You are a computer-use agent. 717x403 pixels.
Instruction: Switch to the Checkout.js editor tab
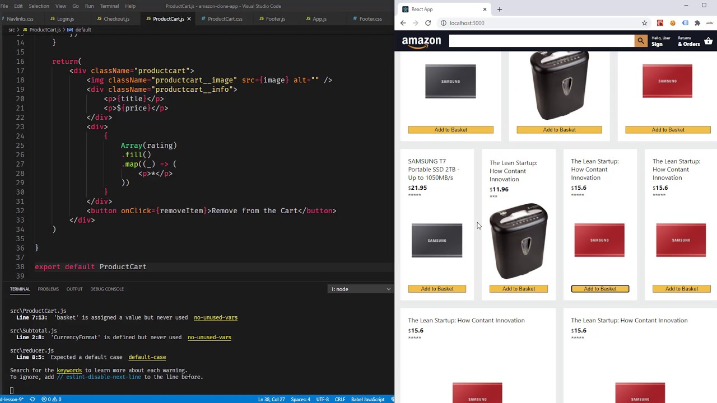(x=117, y=18)
